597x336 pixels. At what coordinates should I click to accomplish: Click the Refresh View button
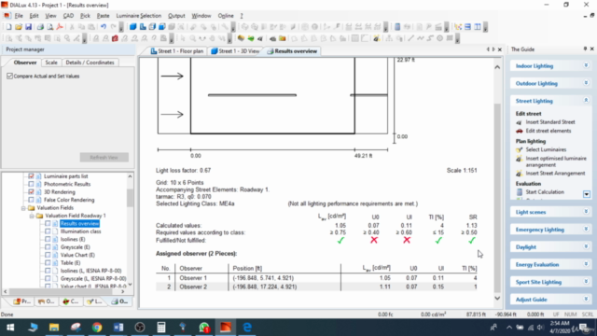pos(104,158)
